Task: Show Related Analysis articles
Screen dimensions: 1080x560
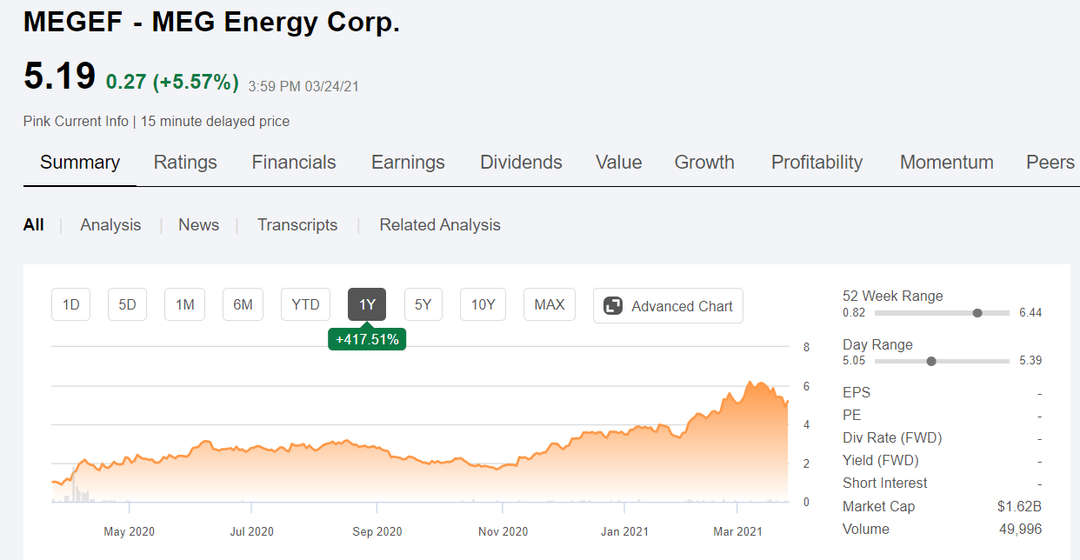Action: [440, 225]
